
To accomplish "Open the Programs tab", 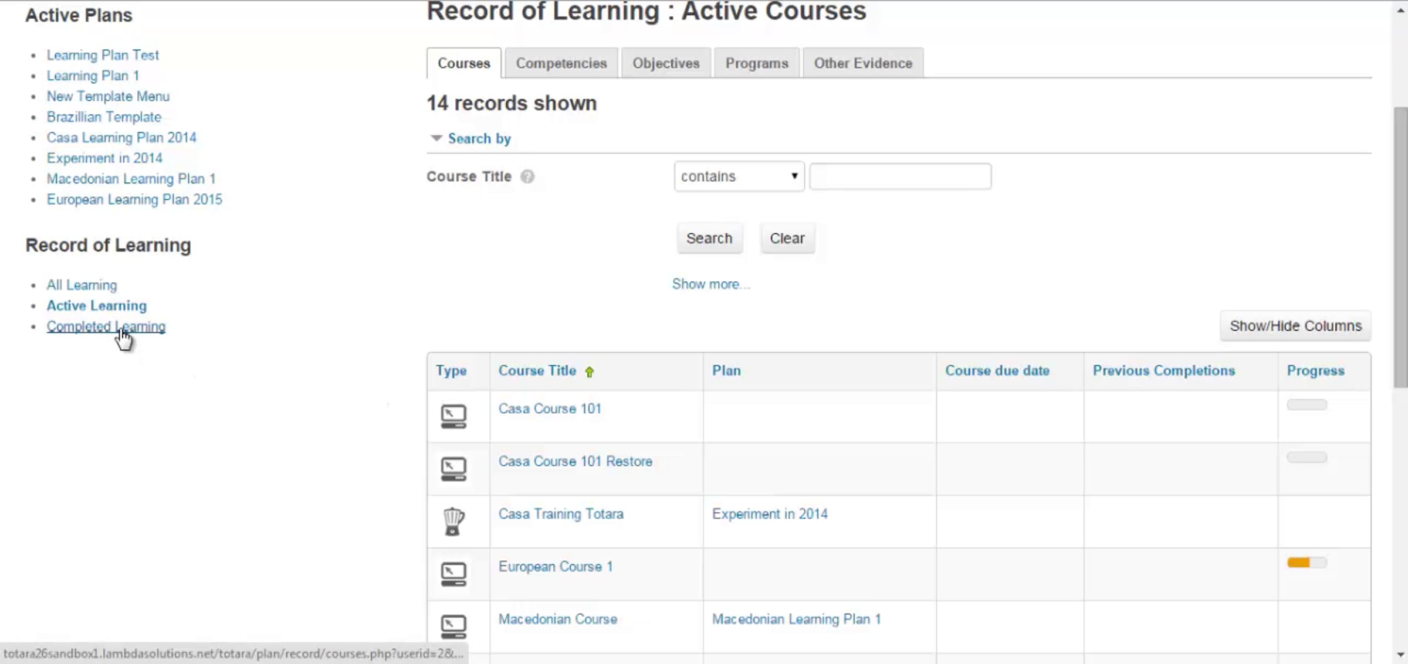I will pyautogui.click(x=756, y=63).
